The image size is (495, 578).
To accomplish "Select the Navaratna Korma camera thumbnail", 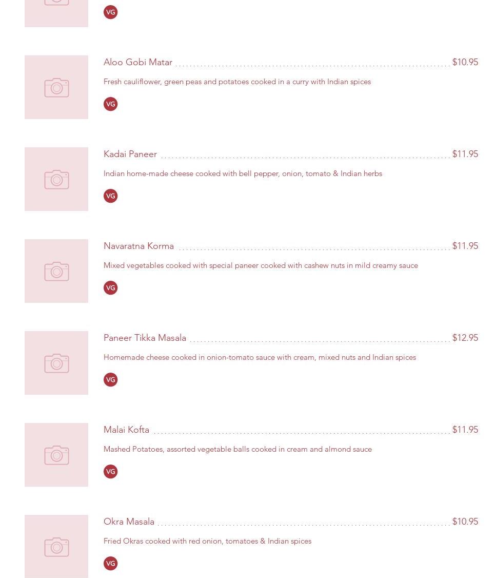I will 56,271.
